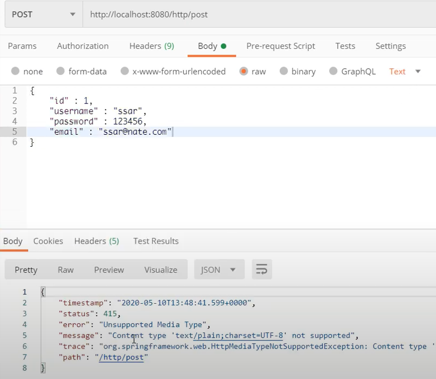
Task: Click the "trace" line in response
Action: tap(246, 346)
